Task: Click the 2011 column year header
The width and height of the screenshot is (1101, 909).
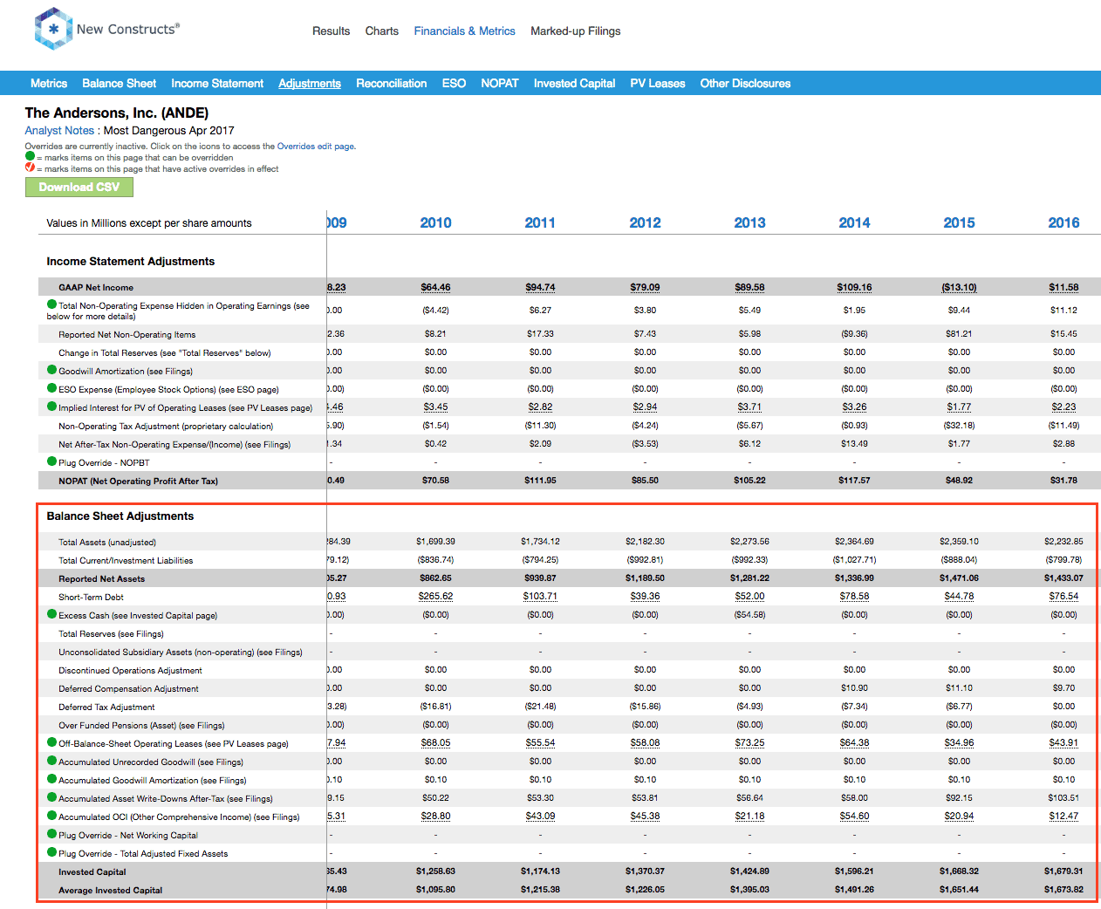Action: (541, 223)
